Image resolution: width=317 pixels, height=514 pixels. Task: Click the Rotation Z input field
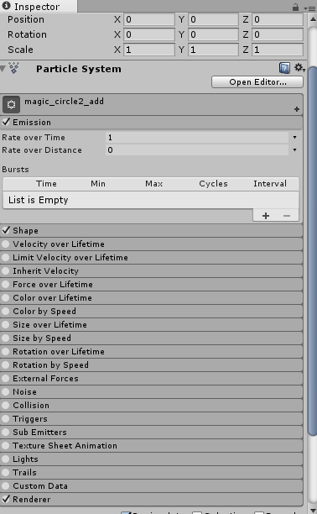[278, 34]
